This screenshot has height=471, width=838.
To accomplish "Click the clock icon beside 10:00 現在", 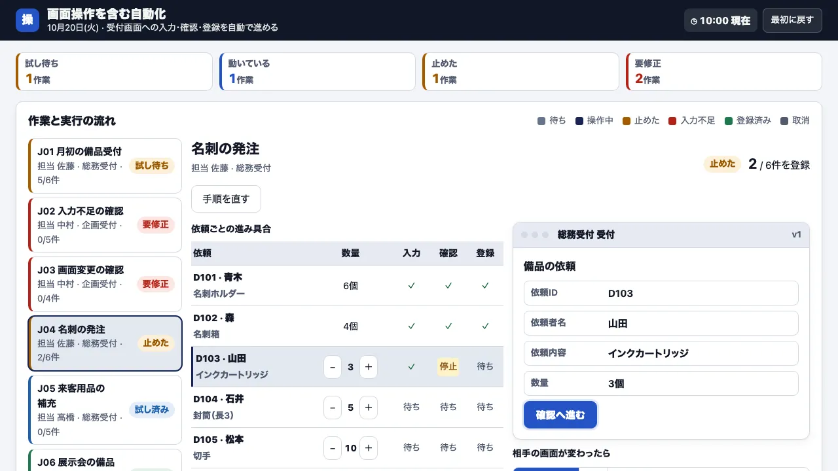I will 694,21.
